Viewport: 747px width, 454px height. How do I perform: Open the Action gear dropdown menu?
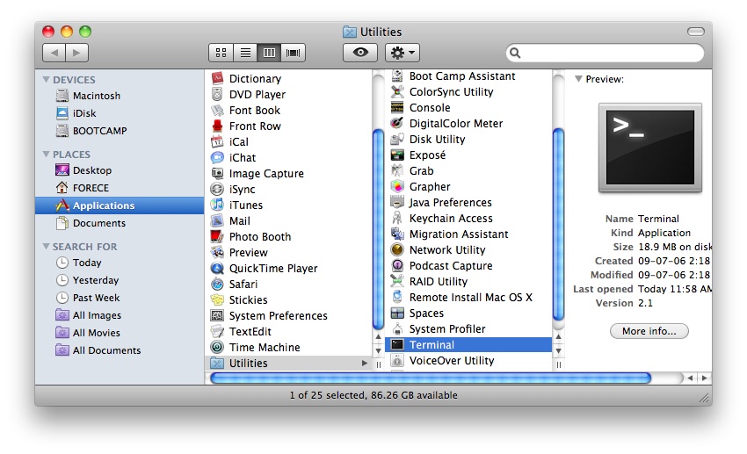403,53
